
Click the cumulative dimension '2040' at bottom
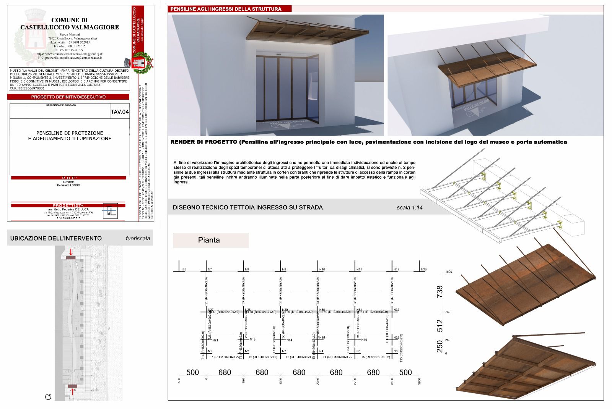click(x=318, y=382)
